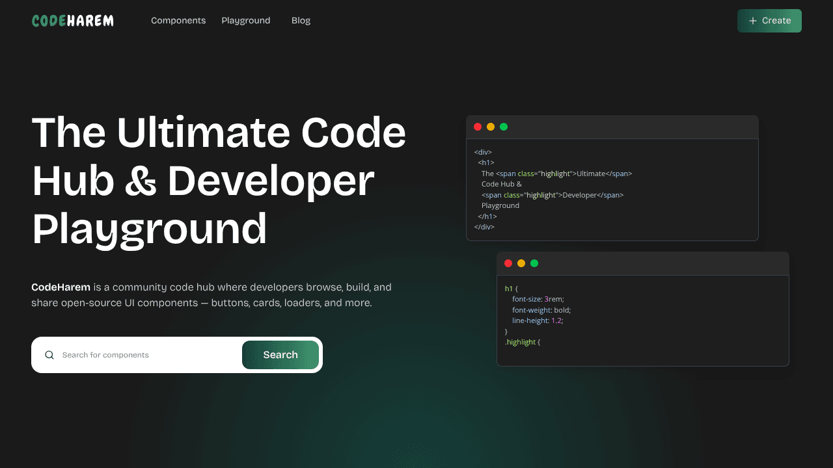Click yellow dot on CSS code window
Image resolution: width=833 pixels, height=468 pixels.
click(521, 263)
